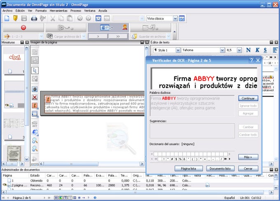Image resolution: width=280 pixels, height=201 pixels.
Task: Toggle the green image view icon in status bar
Action: (61, 198)
